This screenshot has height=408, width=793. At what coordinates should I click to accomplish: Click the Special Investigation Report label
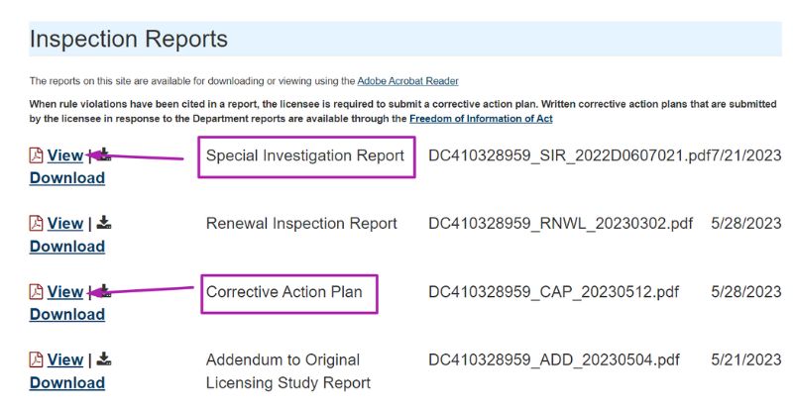(x=305, y=155)
